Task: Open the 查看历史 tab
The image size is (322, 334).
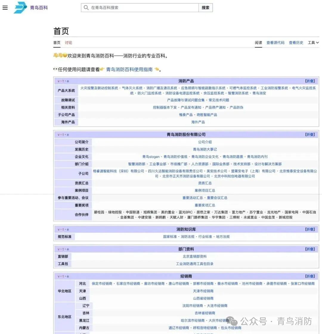Action: [296, 43]
